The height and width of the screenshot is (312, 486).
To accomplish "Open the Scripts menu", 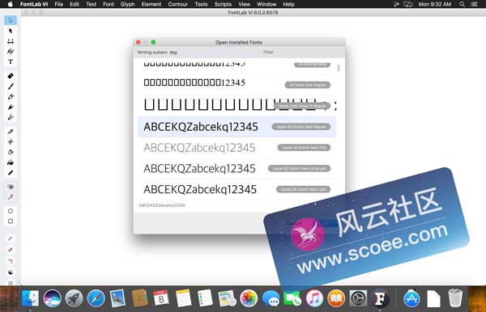I will (223, 4).
